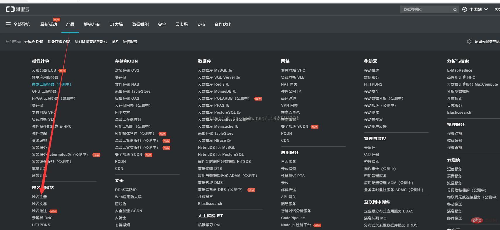Select 弹性公网 IP
Viewport: 500px width, 230px height.
(x=291, y=91)
